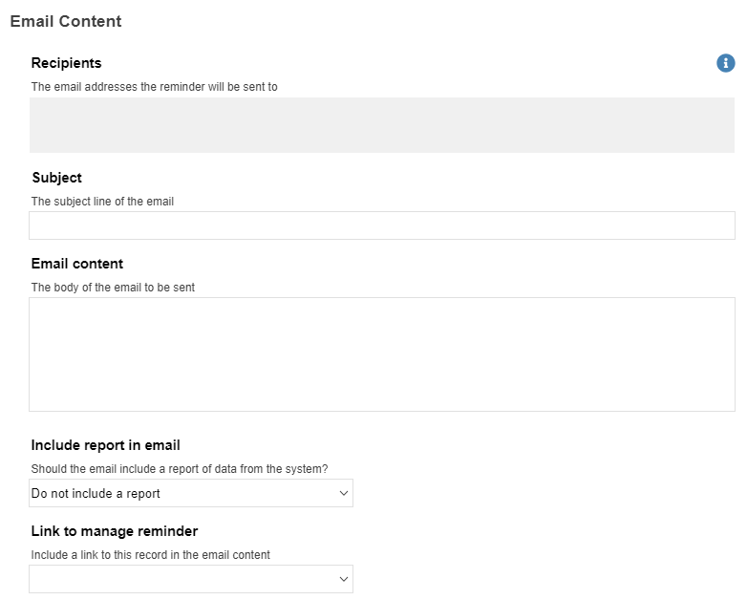Click the 'Email Content' section heading

(66, 21)
